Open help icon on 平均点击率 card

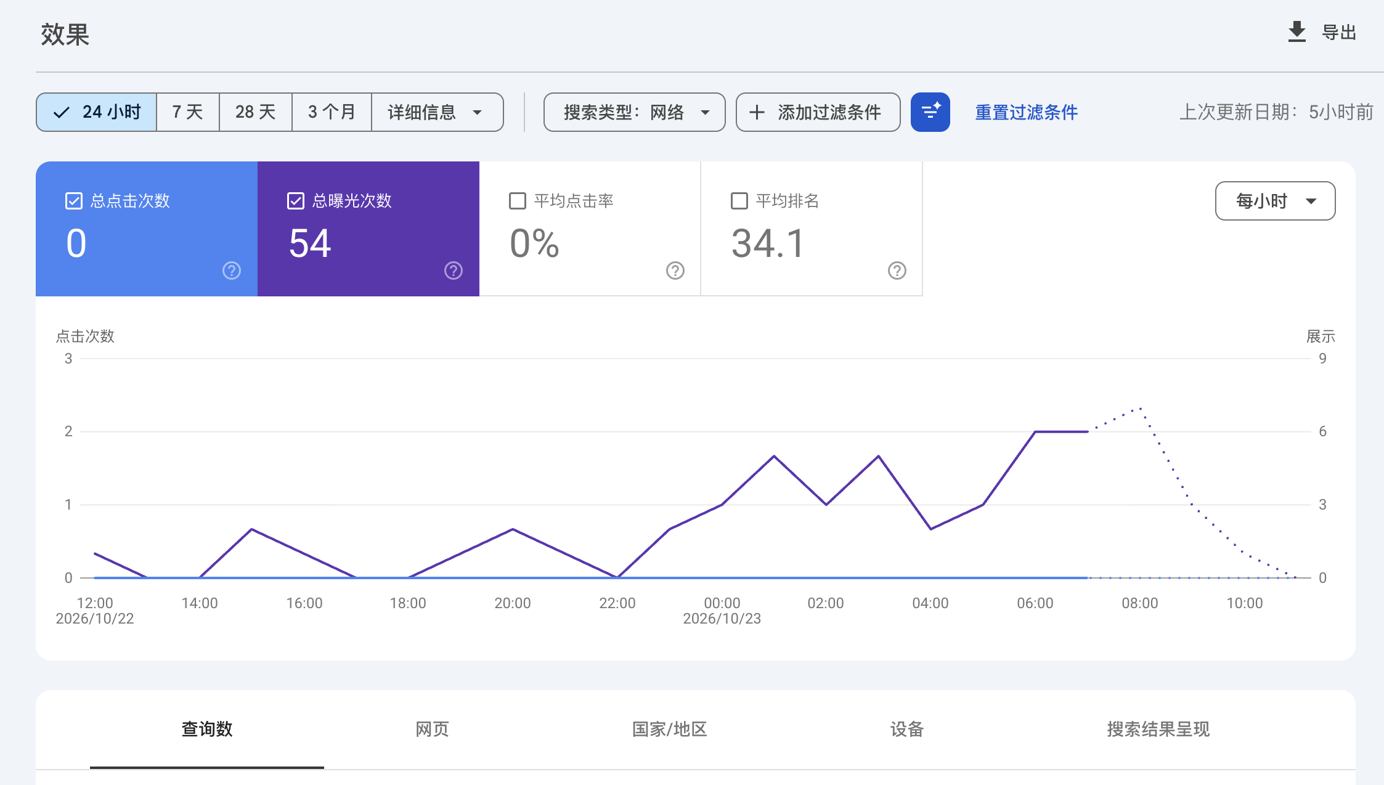[x=675, y=270]
